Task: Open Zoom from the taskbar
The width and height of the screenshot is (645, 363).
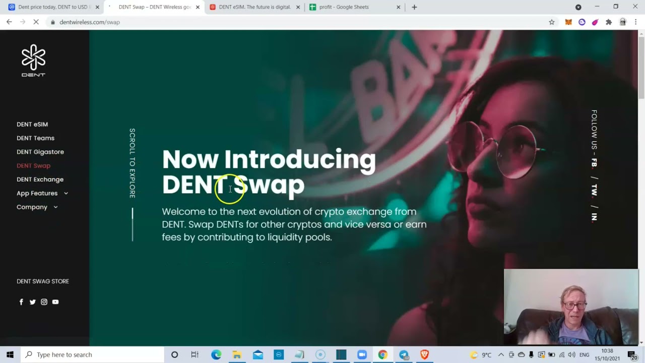Action: click(x=362, y=354)
